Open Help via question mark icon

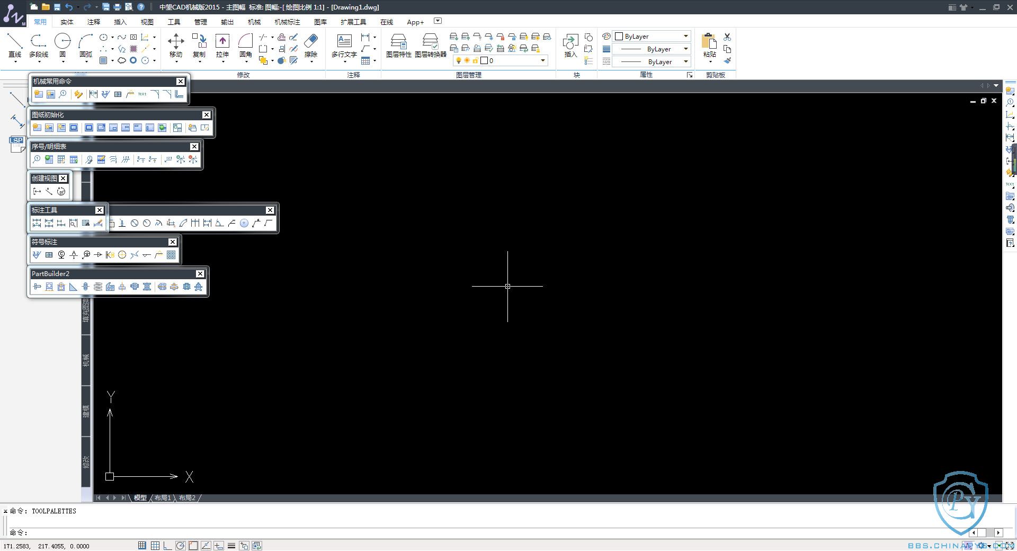point(141,7)
